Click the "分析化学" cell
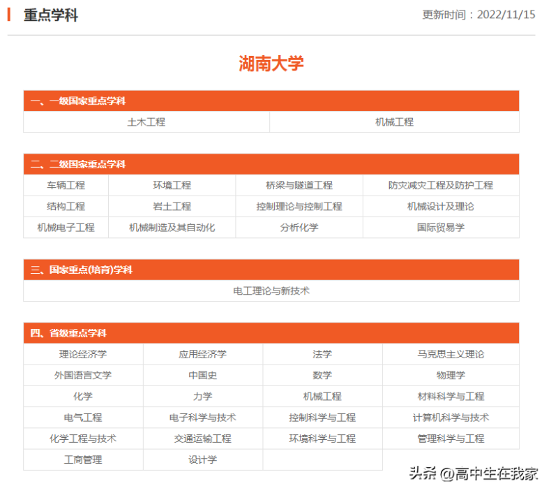Screen dimensions: 551x493 tap(299, 228)
